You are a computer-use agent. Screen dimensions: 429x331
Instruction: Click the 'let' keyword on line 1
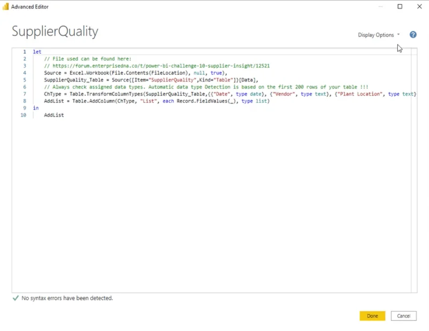point(37,52)
